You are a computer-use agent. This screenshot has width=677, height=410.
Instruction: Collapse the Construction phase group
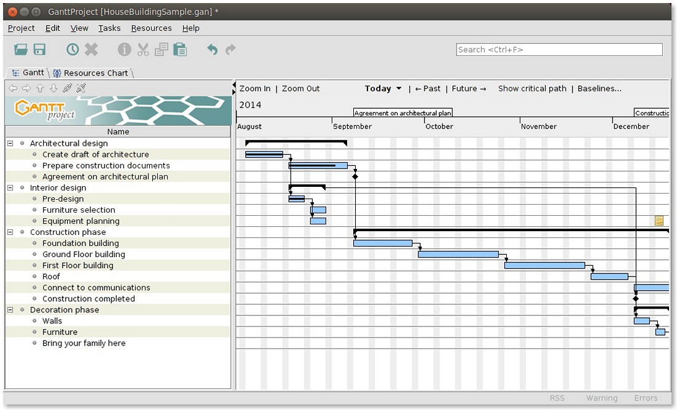(x=10, y=232)
